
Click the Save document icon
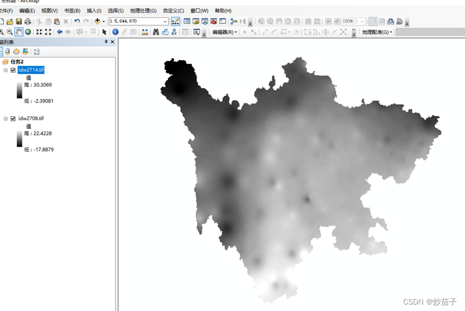click(19, 21)
